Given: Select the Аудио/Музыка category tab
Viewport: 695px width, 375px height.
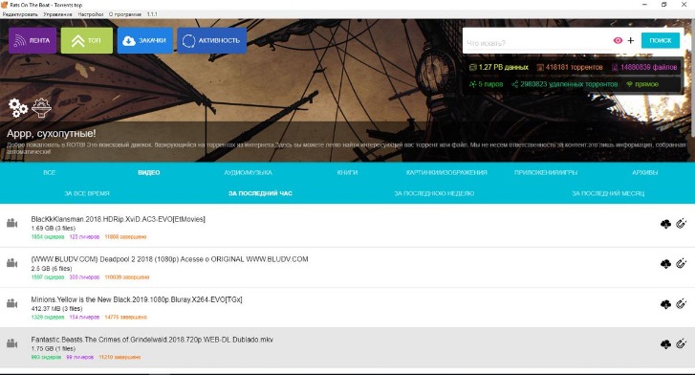Looking at the screenshot, I should coord(248,172).
